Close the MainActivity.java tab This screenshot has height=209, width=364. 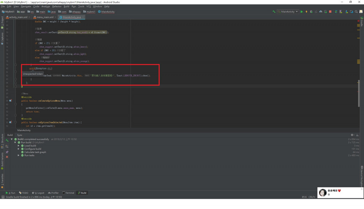(x=83, y=17)
